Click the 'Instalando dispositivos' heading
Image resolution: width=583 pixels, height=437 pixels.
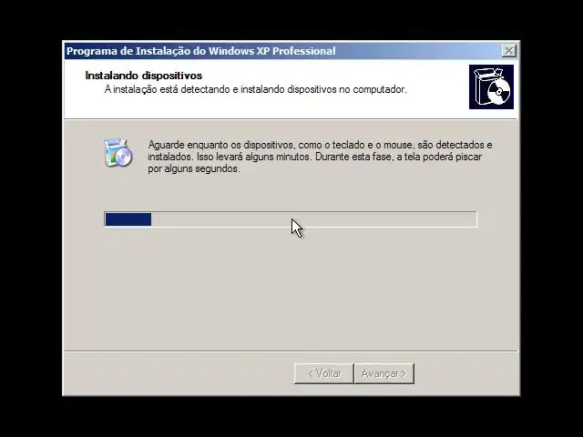144,76
